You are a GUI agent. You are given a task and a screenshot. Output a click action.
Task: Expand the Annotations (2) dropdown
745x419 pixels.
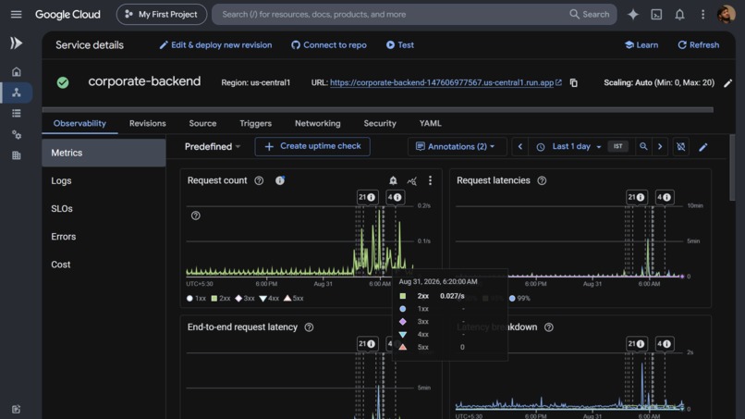pyautogui.click(x=455, y=146)
